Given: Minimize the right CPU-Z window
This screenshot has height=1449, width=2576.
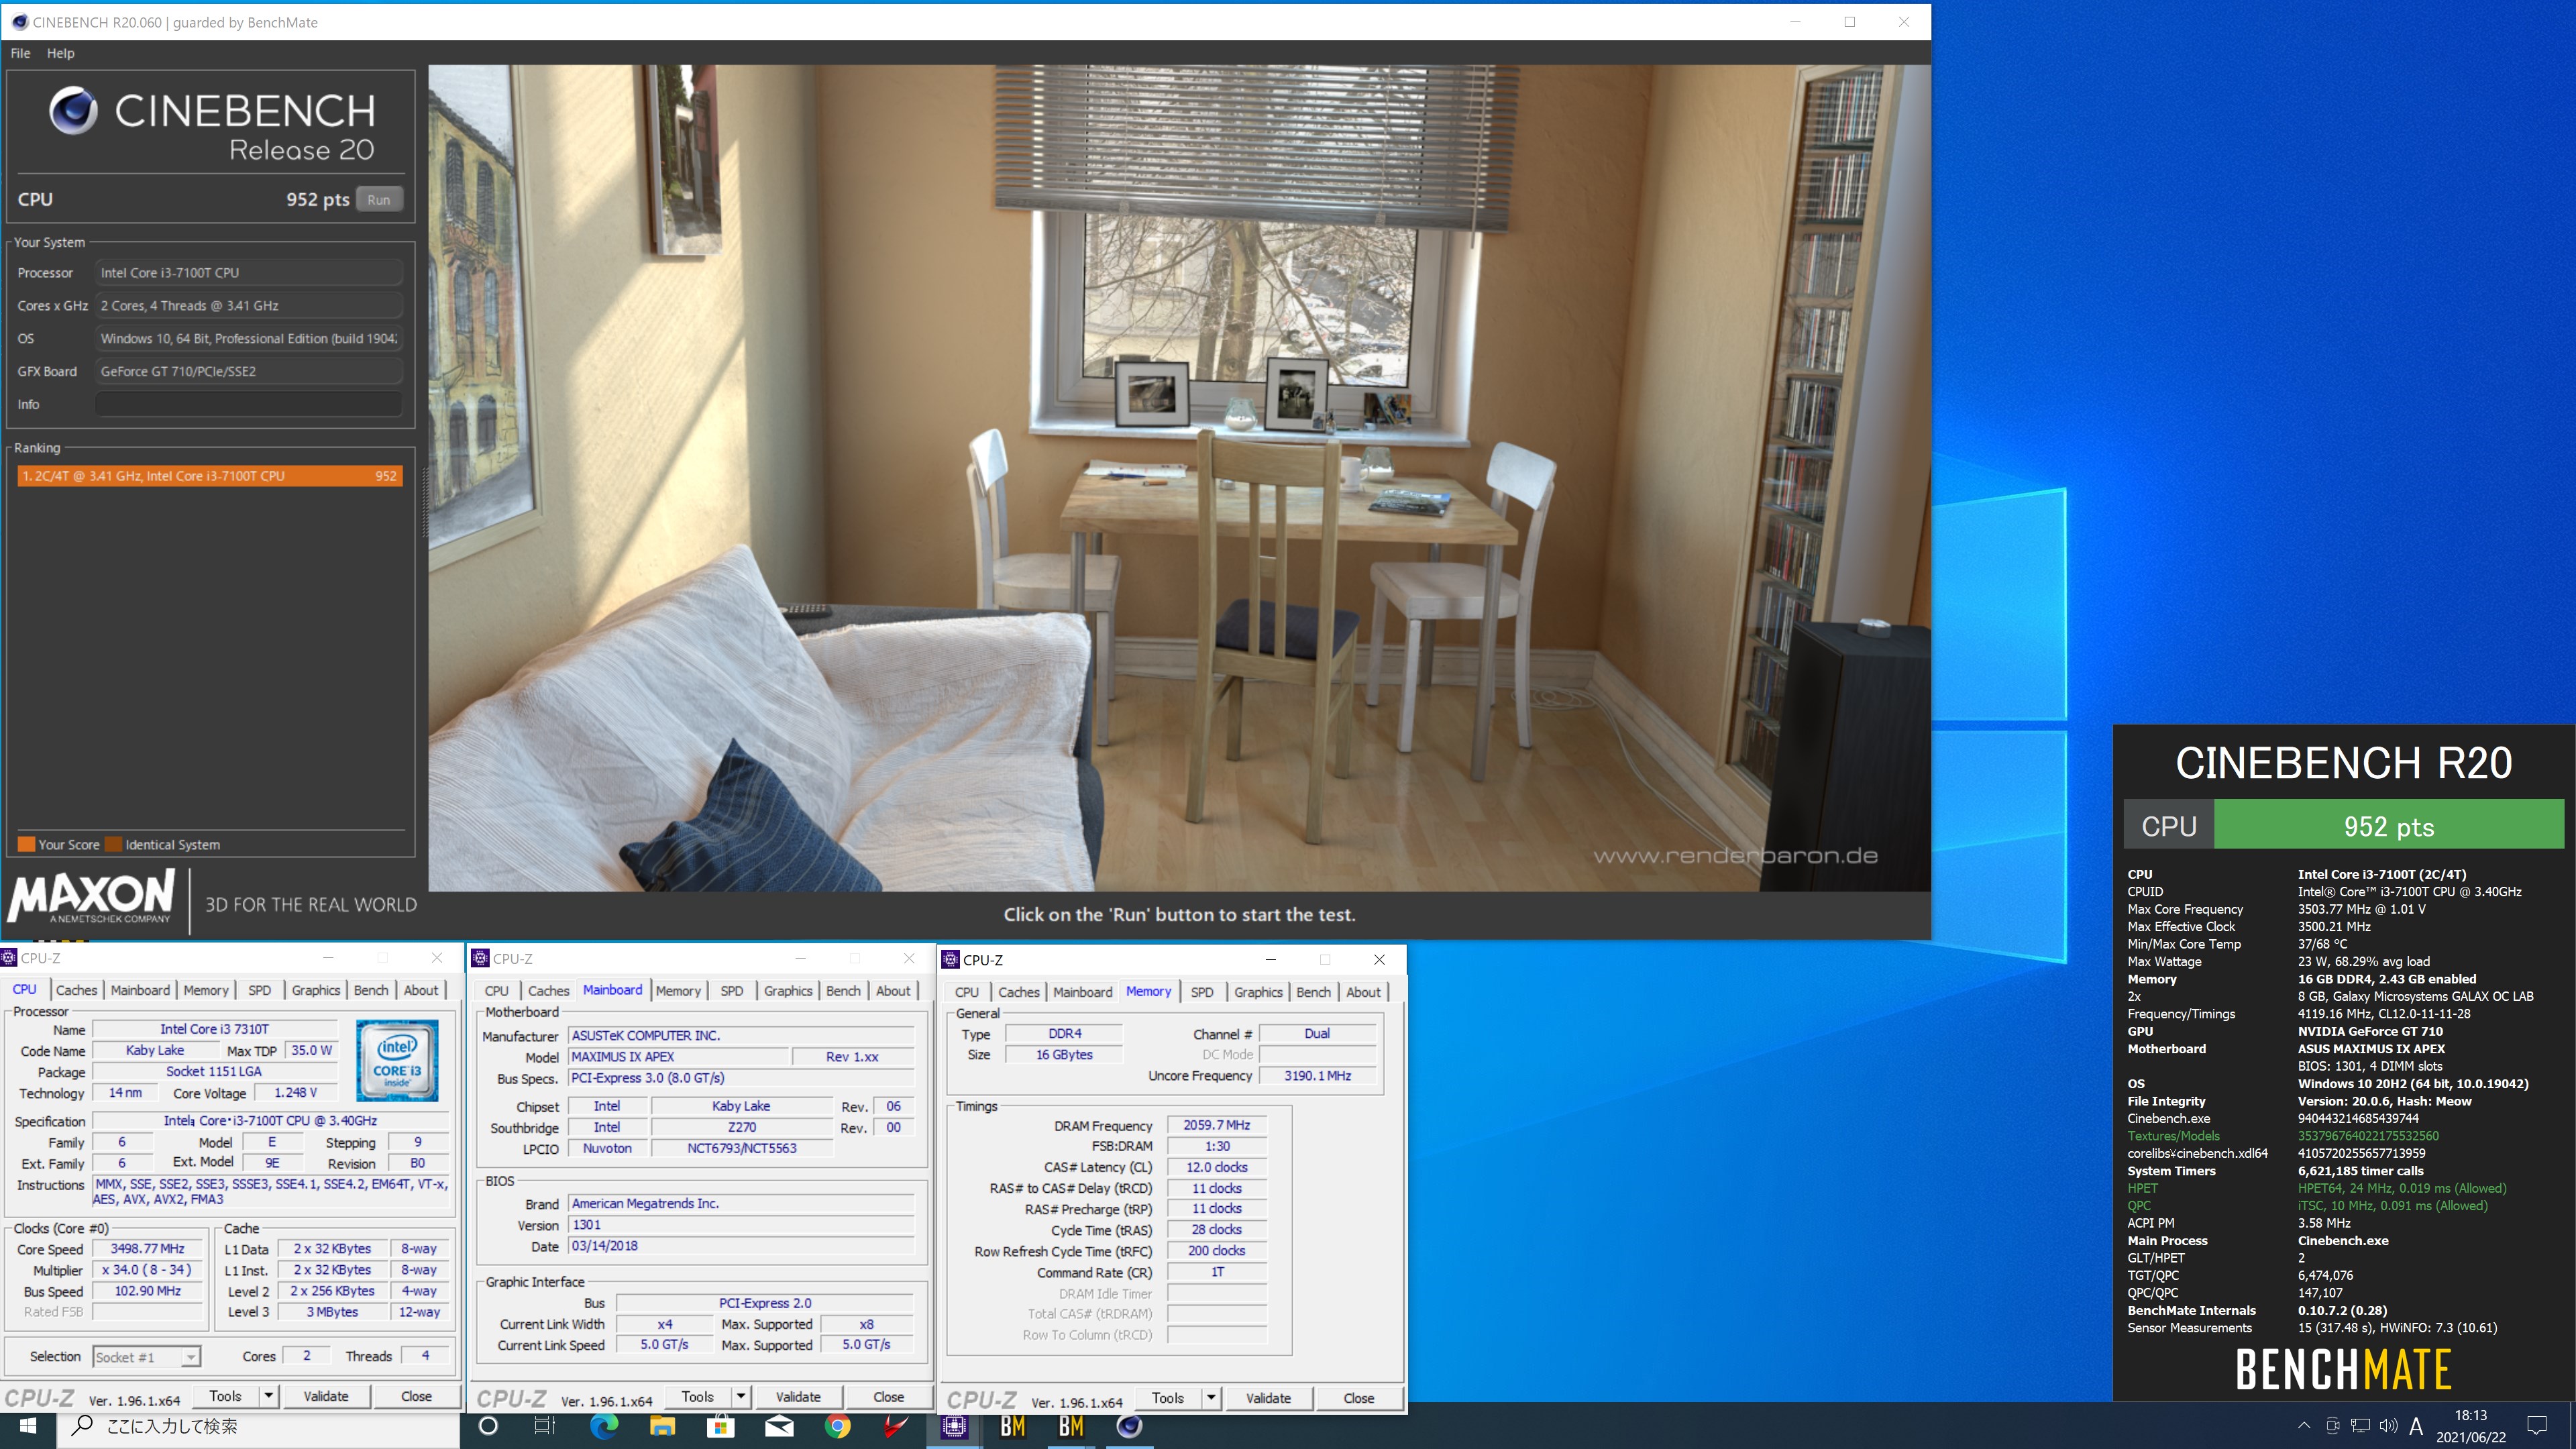Looking at the screenshot, I should (1270, 959).
